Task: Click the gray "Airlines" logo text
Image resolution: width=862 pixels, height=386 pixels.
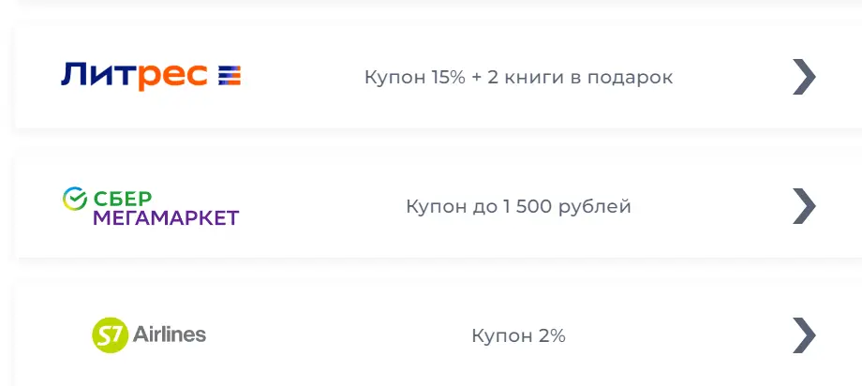Action: pos(170,334)
